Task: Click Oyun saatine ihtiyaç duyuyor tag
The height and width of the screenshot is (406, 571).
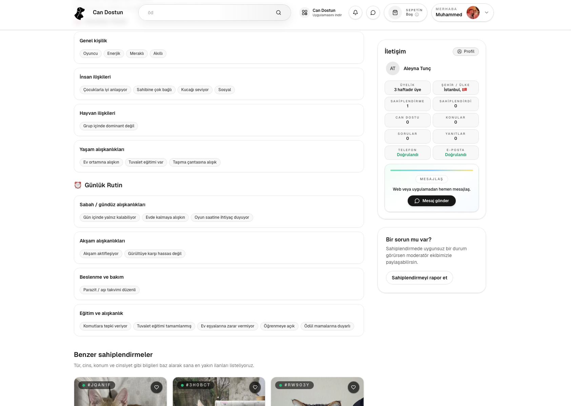Action: click(222, 217)
